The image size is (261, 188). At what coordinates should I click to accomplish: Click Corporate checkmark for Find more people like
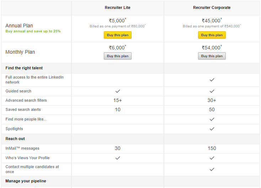pyautogui.click(x=212, y=119)
